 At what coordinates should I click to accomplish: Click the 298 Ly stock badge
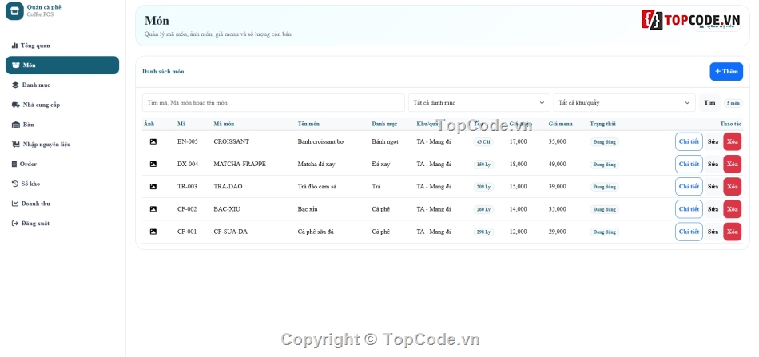pyautogui.click(x=483, y=232)
